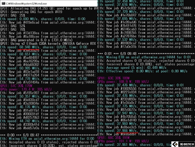Click the New job #6a186cee line

coord(48,37)
